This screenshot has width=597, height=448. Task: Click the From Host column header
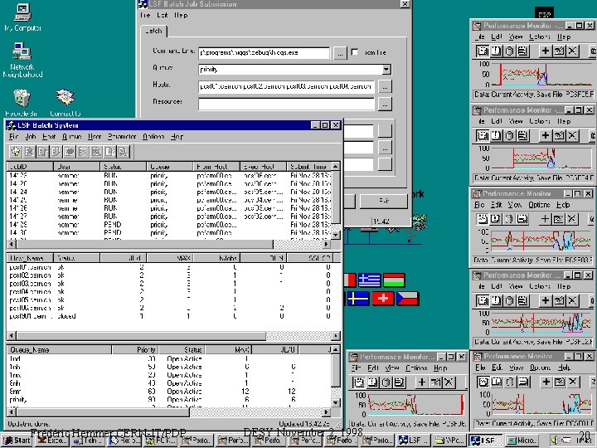(216, 167)
